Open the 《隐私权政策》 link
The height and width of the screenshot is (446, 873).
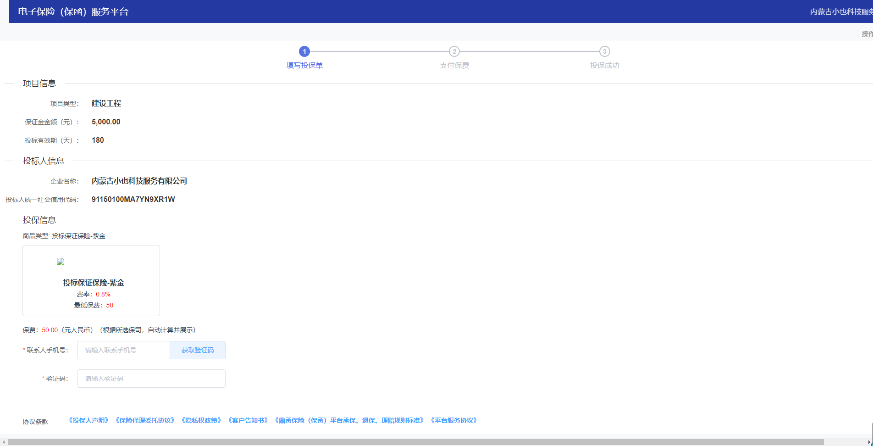pos(201,420)
